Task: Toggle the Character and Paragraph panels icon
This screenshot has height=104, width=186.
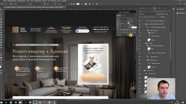Action: (x=86, y=4)
